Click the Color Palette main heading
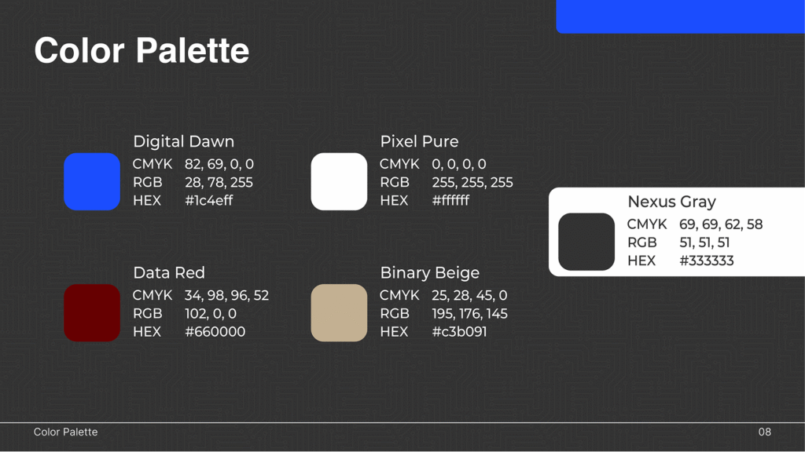This screenshot has width=805, height=452. pyautogui.click(x=142, y=50)
